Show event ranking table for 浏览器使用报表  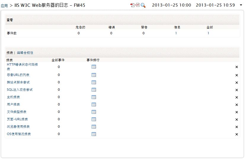94,127
